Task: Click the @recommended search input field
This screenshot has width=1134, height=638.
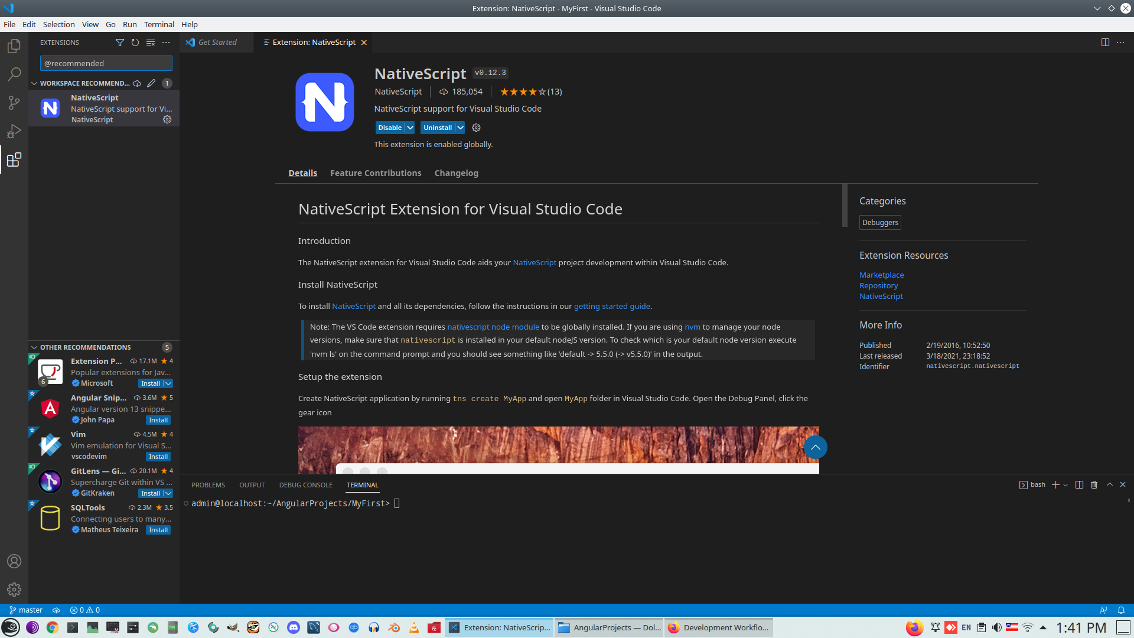Action: click(x=106, y=63)
